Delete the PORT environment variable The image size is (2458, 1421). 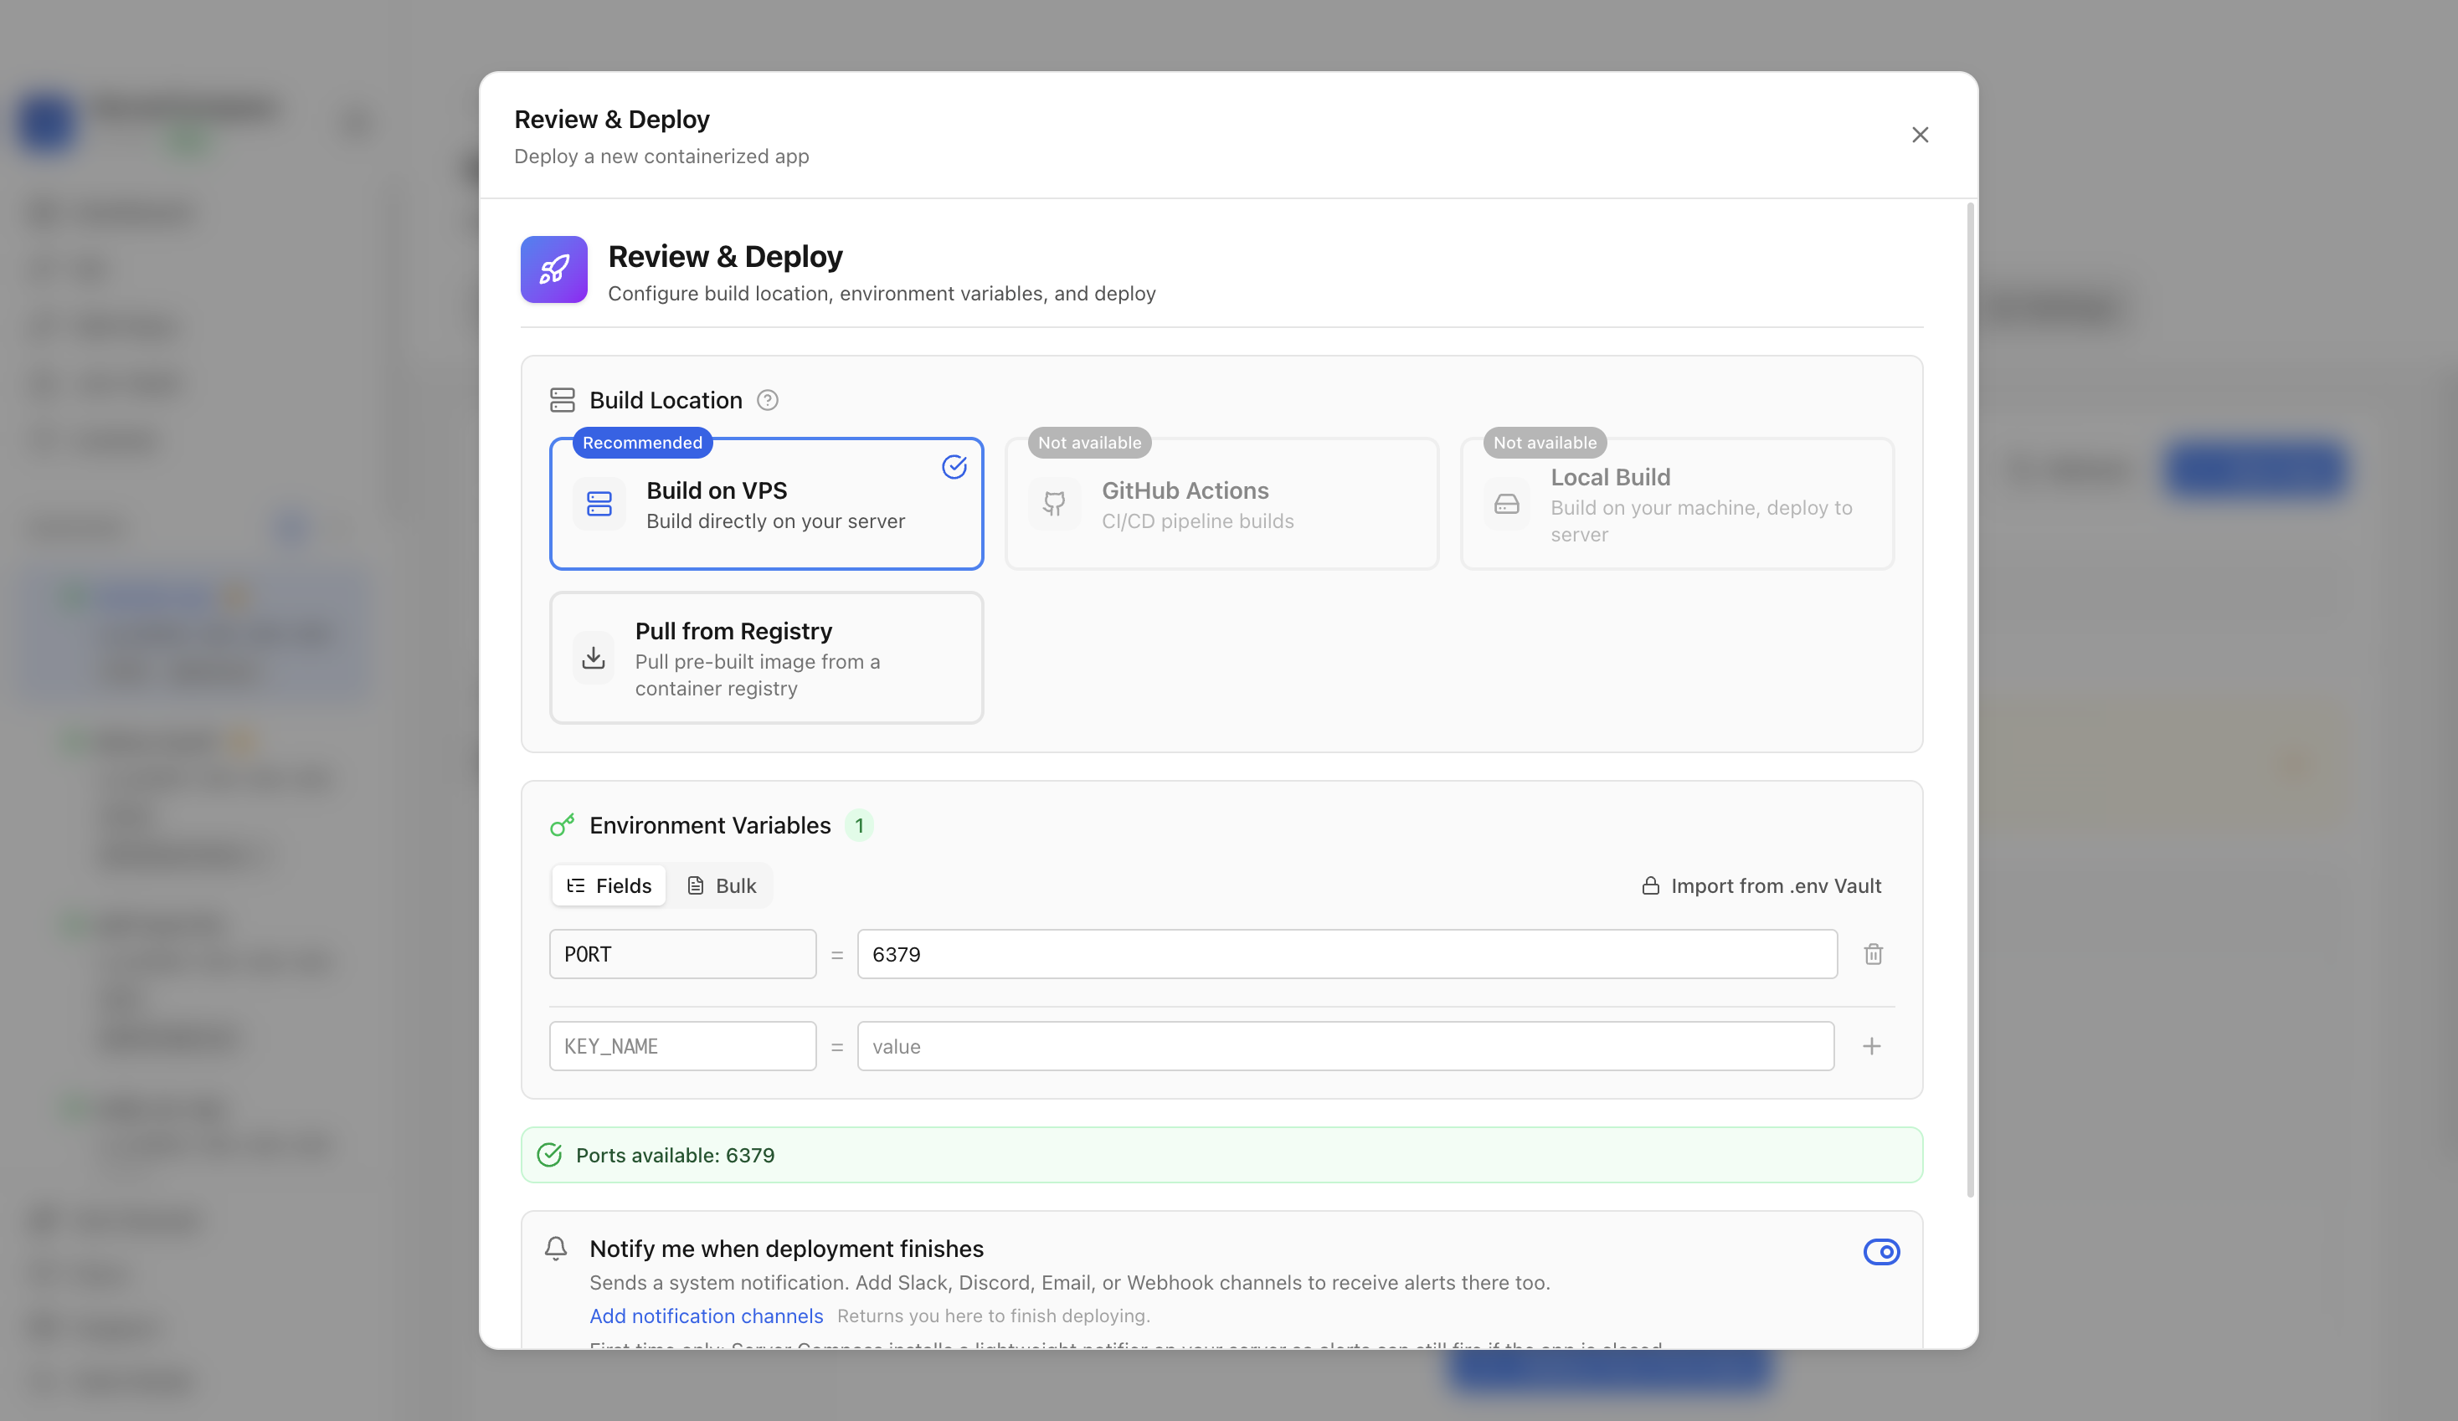pos(1873,954)
